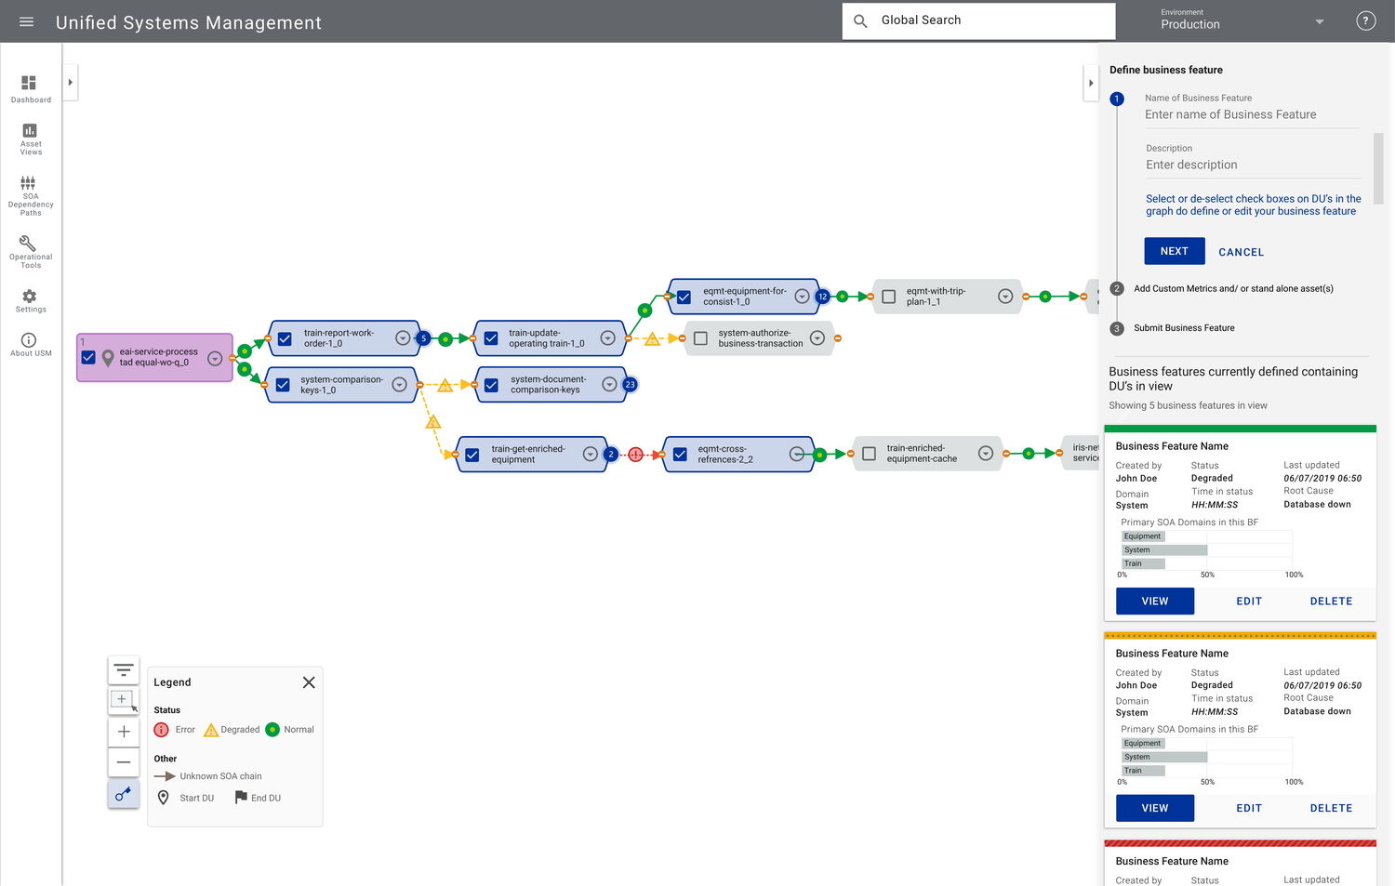The width and height of the screenshot is (1395, 886).
Task: Click VIEW on the yellow business feature card
Action: 1155,809
